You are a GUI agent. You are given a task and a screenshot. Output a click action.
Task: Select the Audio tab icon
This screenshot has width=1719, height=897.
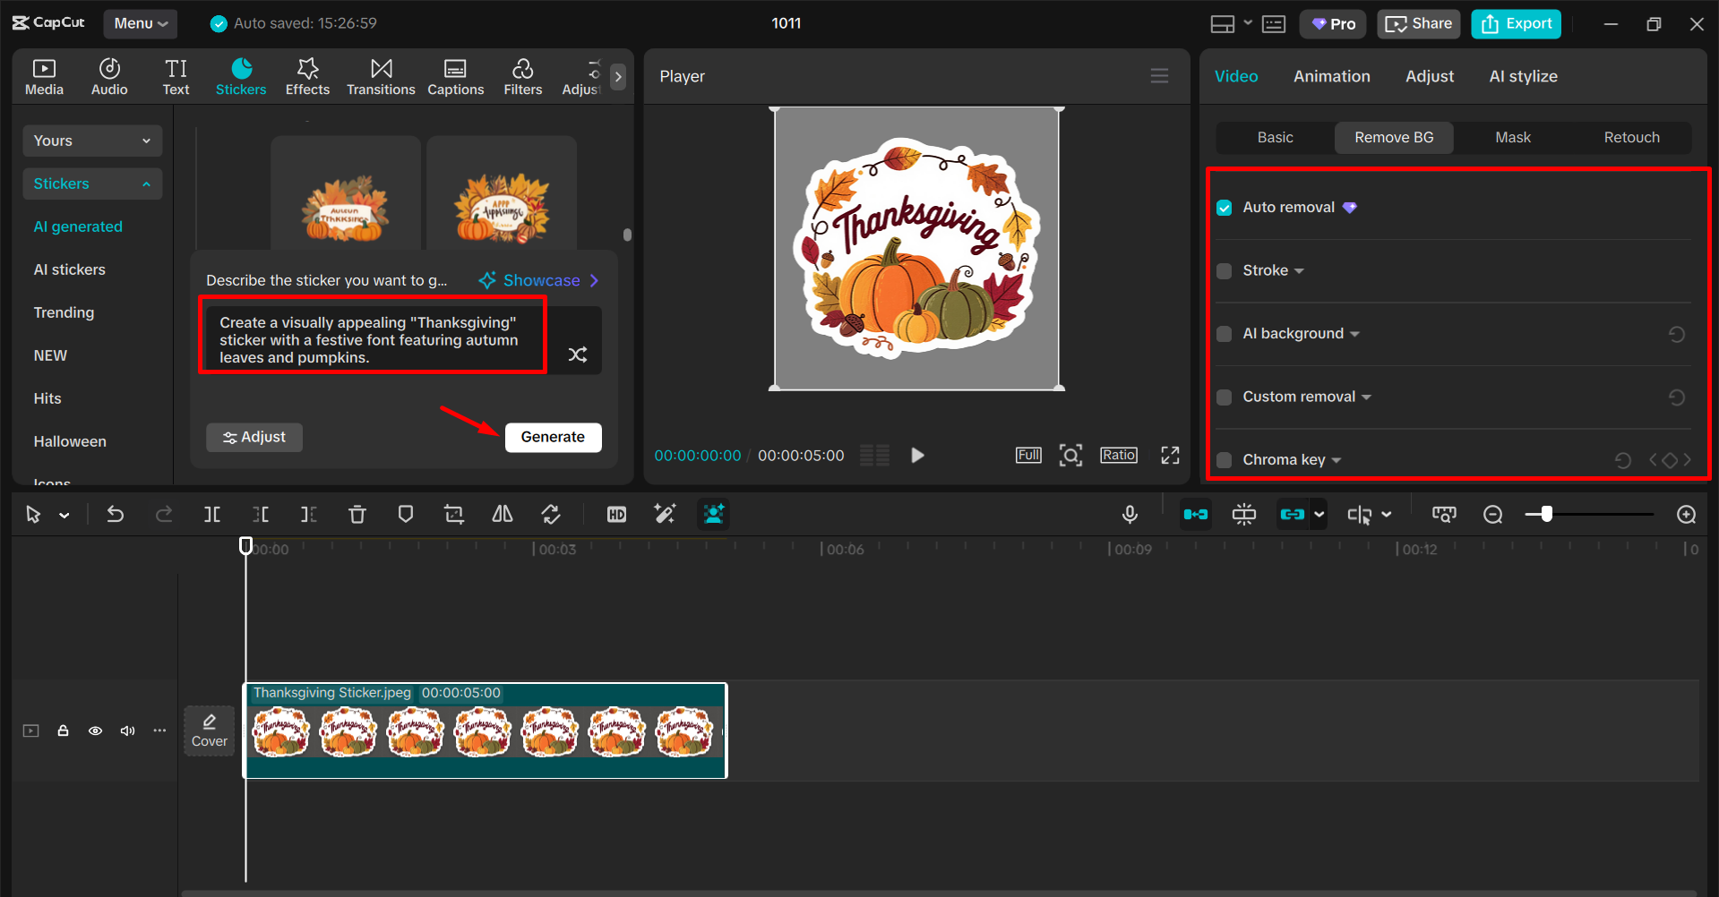(108, 75)
